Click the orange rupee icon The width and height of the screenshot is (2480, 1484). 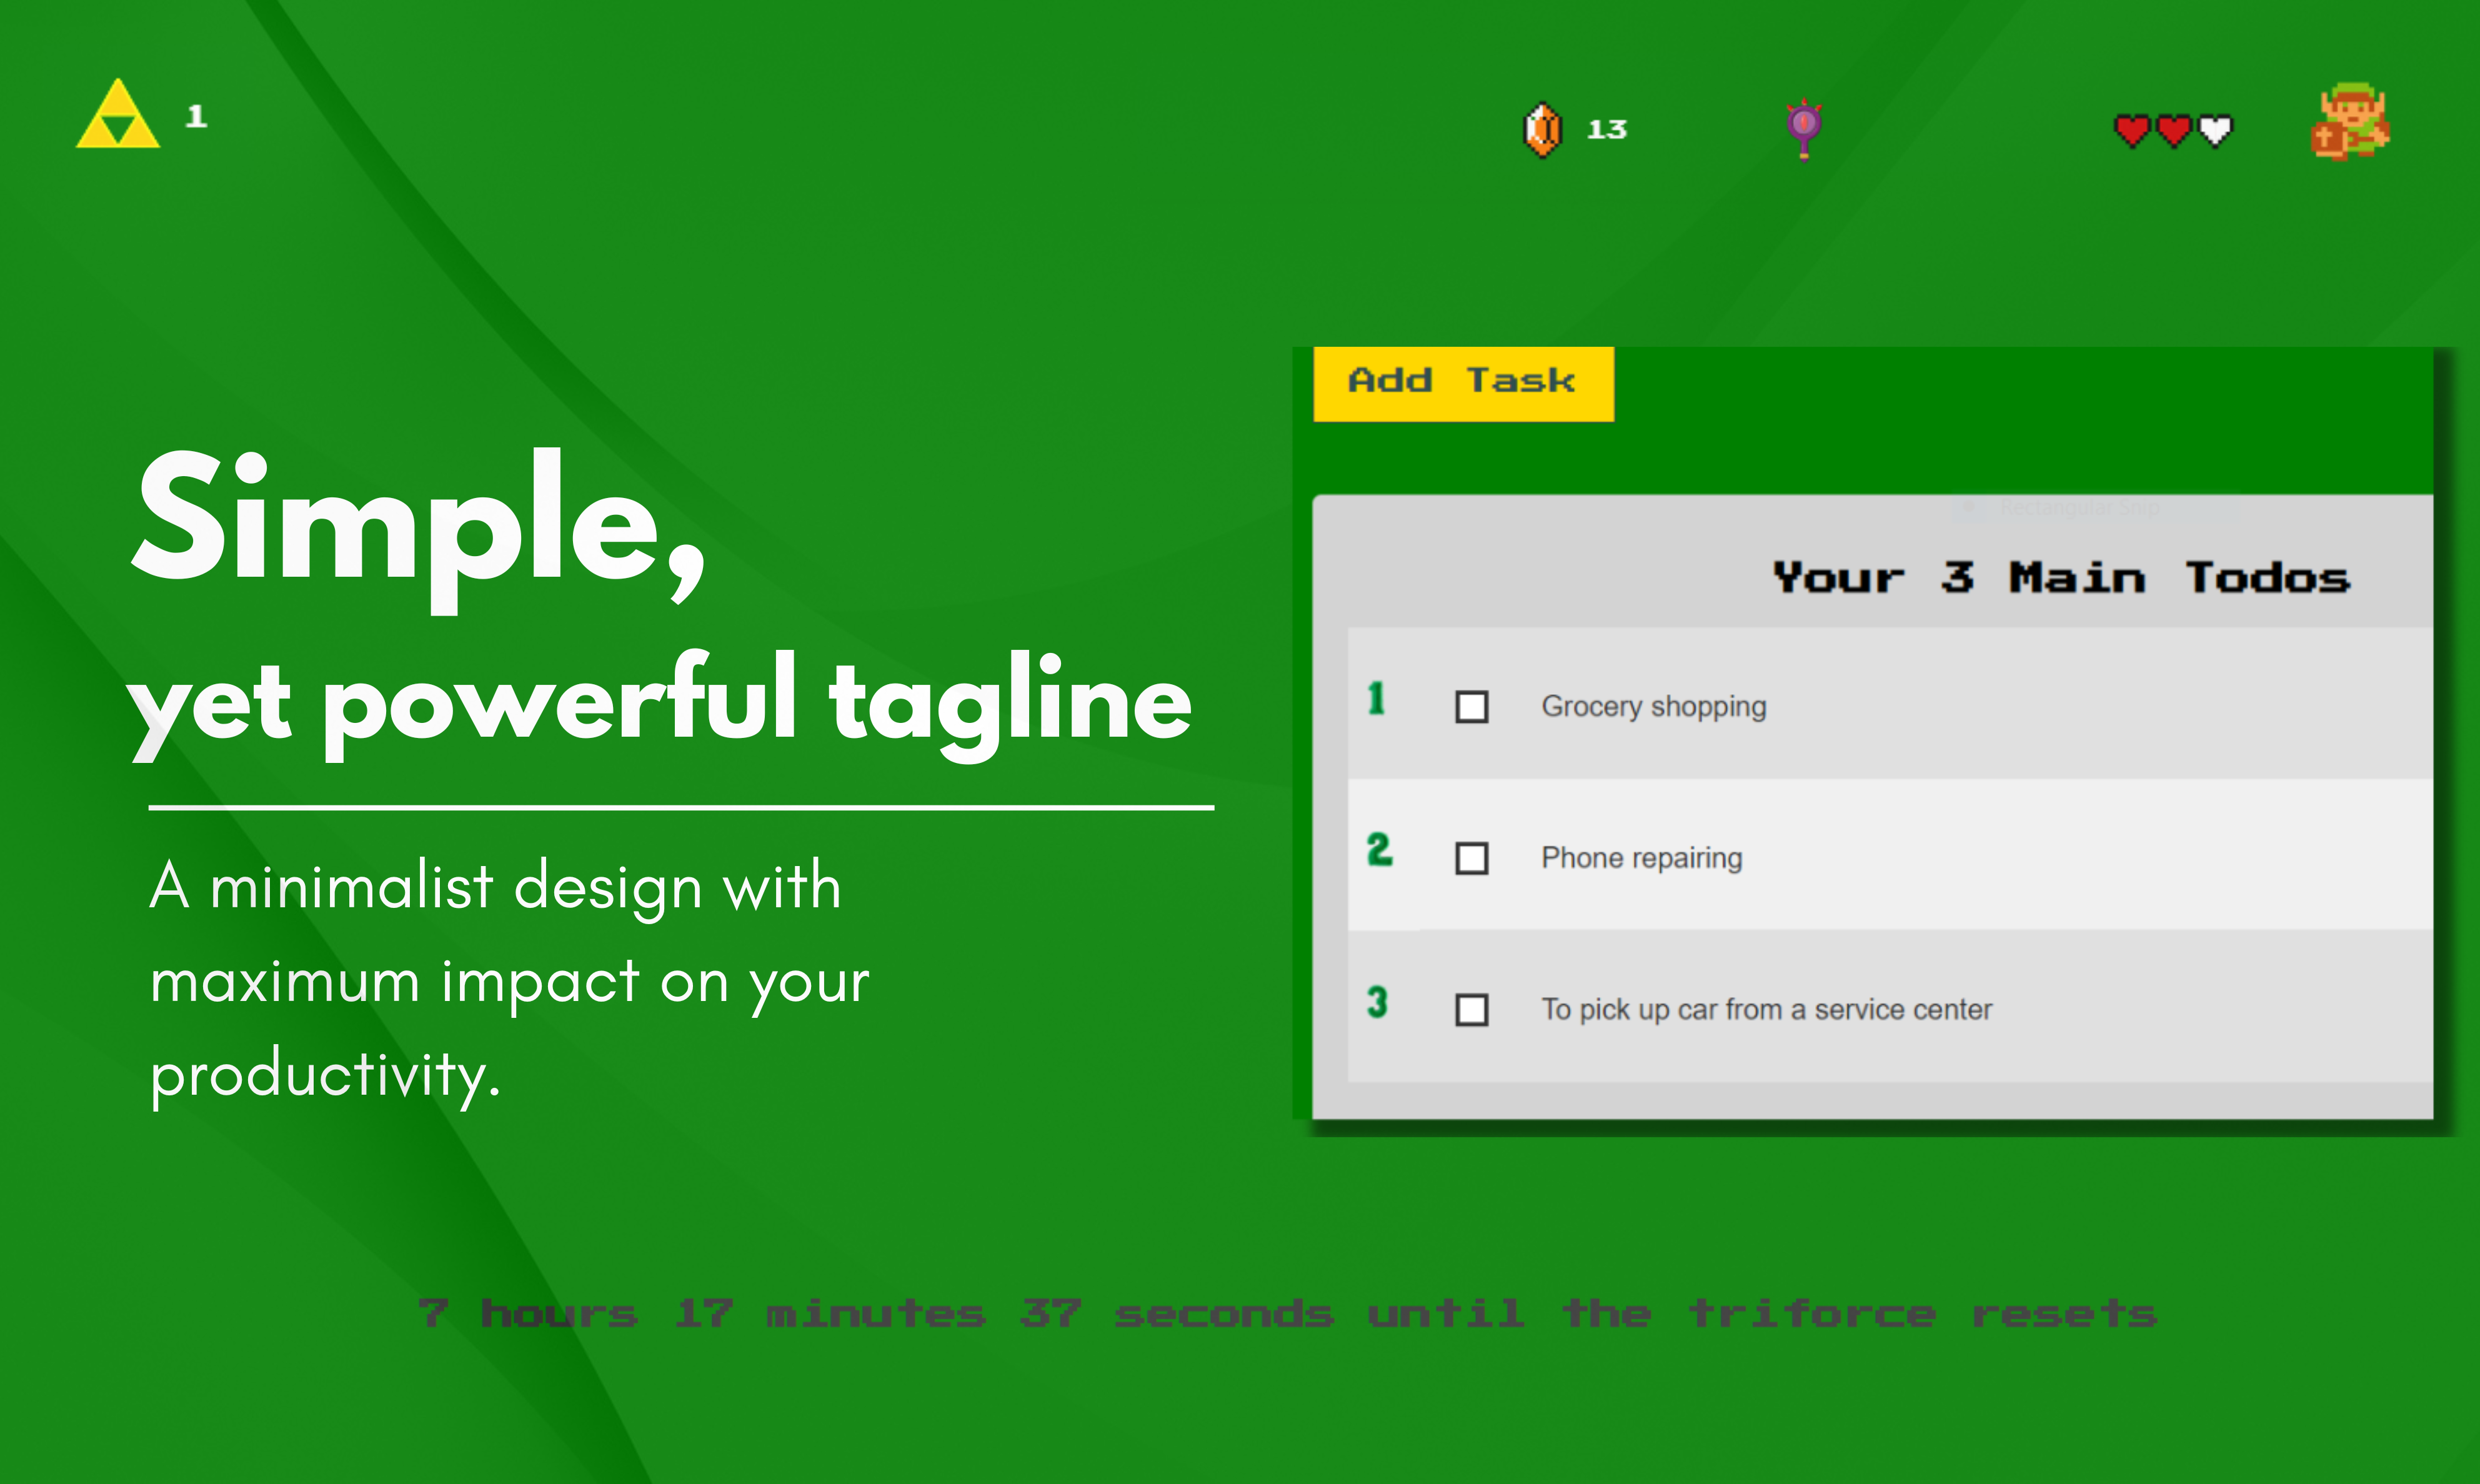point(1542,130)
